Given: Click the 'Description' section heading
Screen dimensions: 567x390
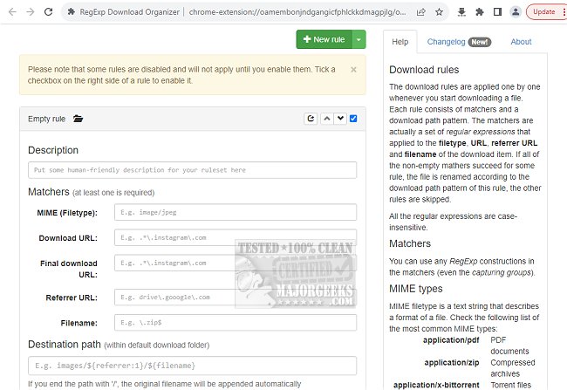Looking at the screenshot, I should click(53, 150).
